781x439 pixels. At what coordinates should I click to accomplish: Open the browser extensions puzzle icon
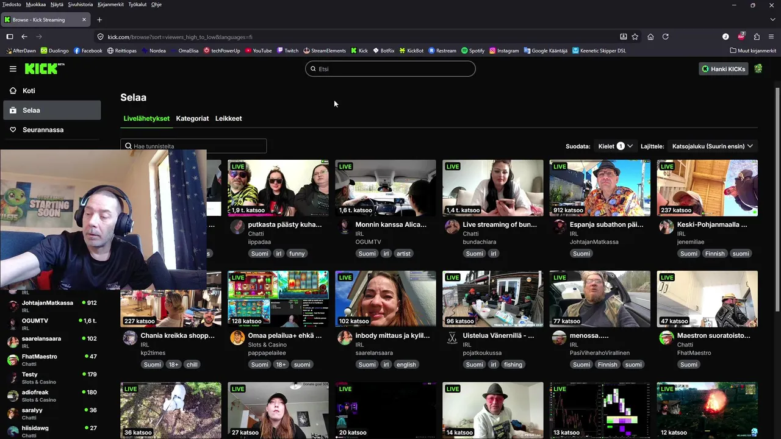click(757, 37)
